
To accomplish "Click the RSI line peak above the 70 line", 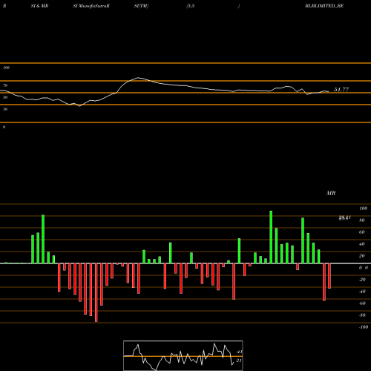I will click(138, 78).
